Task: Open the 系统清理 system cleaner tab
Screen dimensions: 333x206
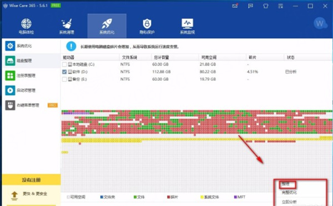Action: (x=67, y=26)
